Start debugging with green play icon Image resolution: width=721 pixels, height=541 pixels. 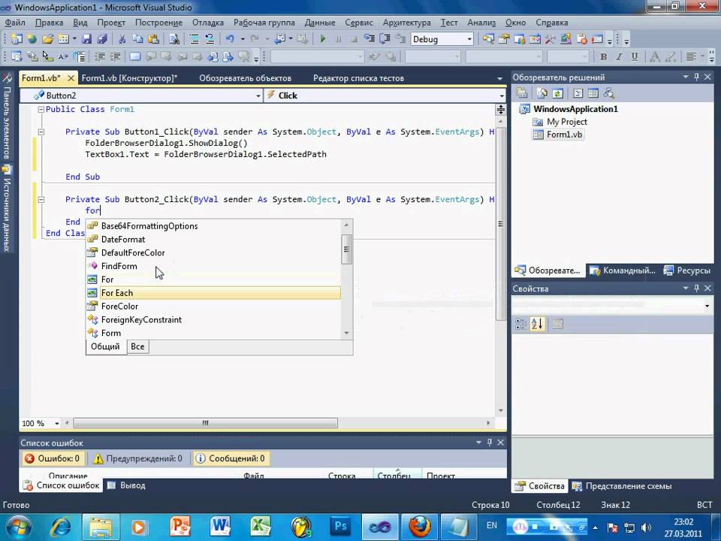click(323, 39)
